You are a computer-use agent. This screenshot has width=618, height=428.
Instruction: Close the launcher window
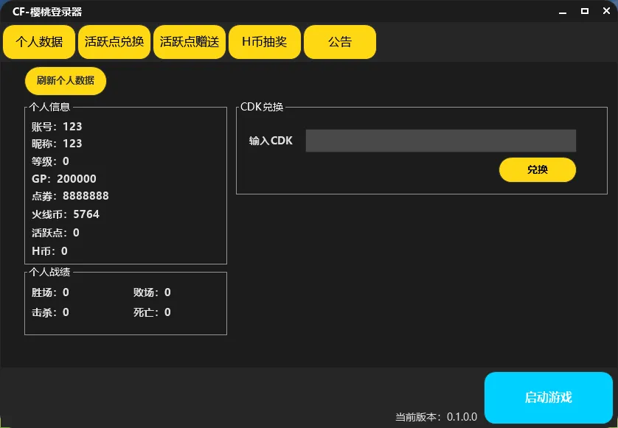pyautogui.click(x=605, y=11)
